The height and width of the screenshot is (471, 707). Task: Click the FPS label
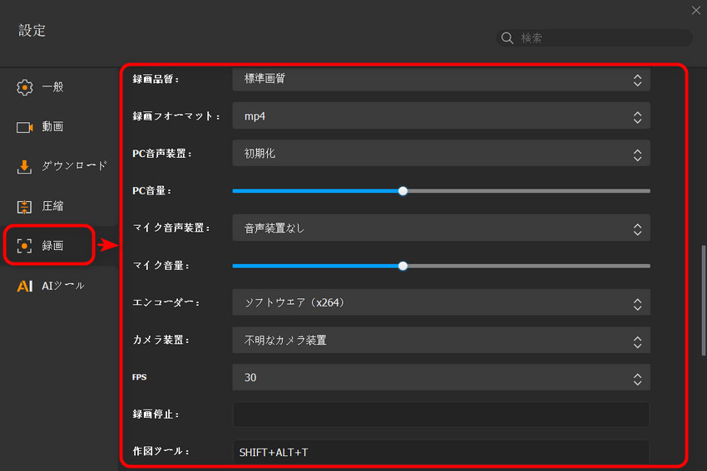tap(140, 377)
